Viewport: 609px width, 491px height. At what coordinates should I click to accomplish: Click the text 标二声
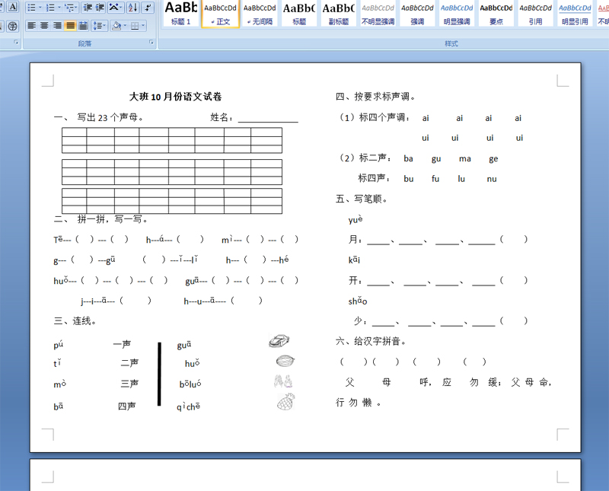point(373,158)
